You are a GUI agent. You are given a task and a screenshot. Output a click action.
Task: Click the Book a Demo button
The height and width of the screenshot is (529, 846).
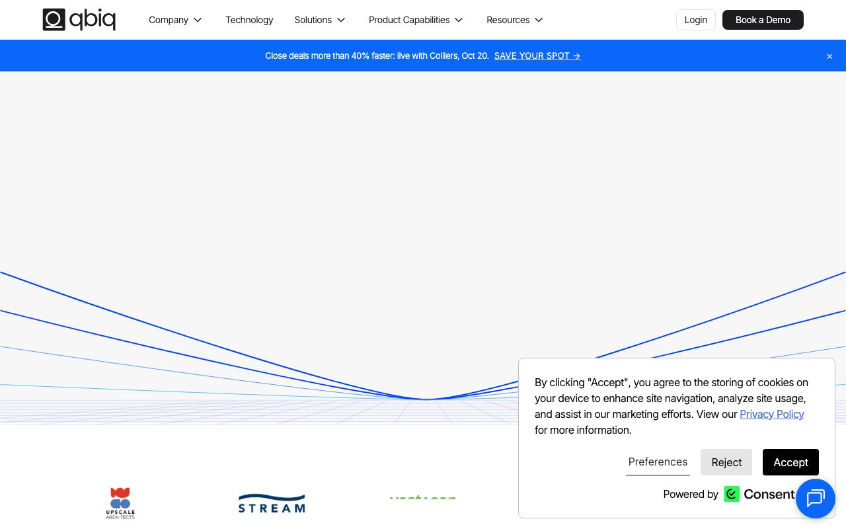763,20
